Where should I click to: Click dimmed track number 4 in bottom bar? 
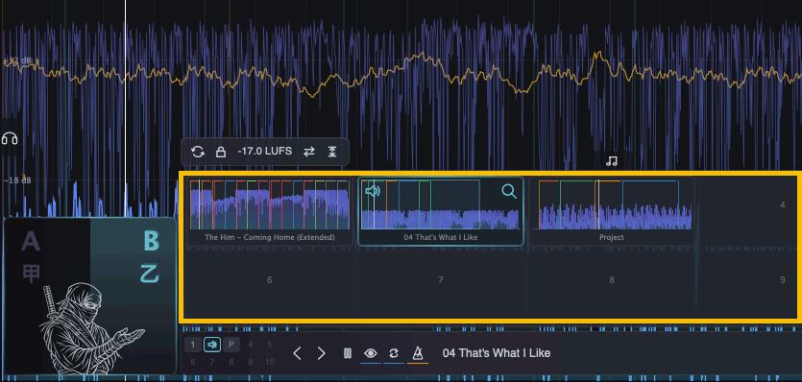tap(250, 346)
